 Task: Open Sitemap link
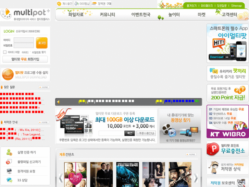(236, 6)
